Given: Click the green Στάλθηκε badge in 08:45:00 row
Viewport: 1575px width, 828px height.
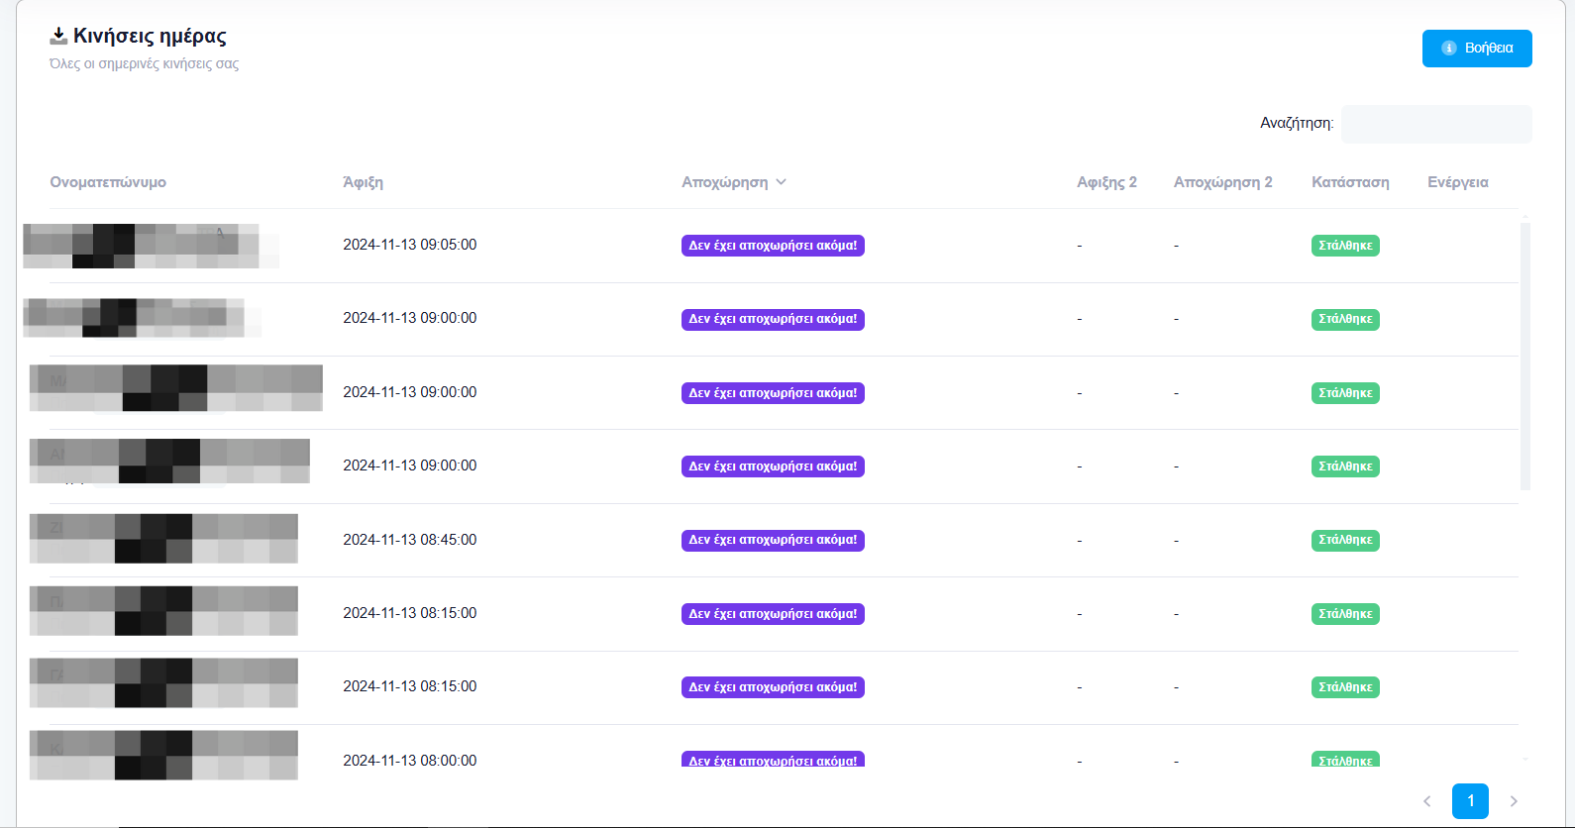Looking at the screenshot, I should 1345,541.
